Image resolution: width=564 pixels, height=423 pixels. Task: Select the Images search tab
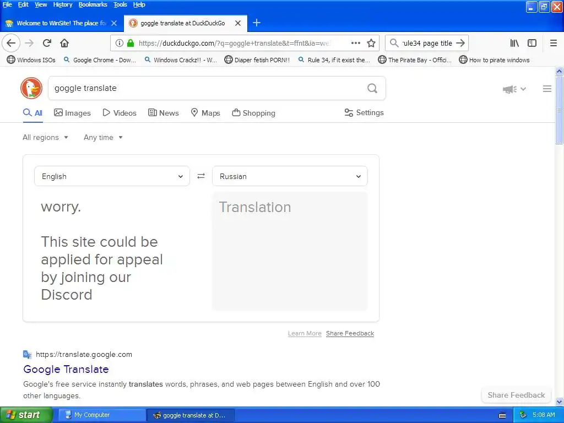click(x=72, y=113)
